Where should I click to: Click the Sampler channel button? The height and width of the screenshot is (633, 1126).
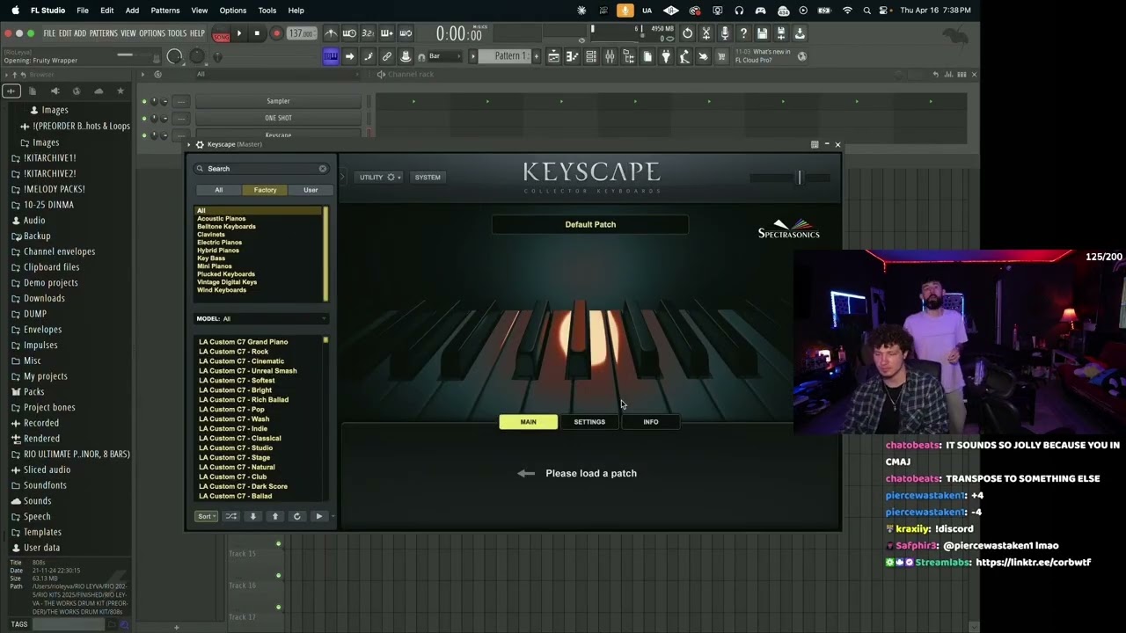click(278, 101)
